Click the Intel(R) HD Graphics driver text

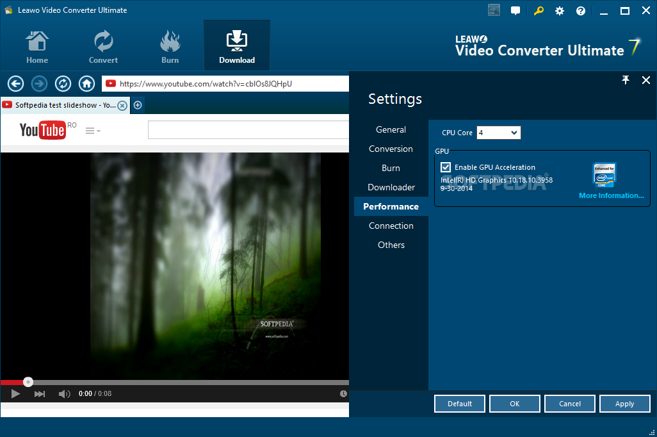(496, 184)
